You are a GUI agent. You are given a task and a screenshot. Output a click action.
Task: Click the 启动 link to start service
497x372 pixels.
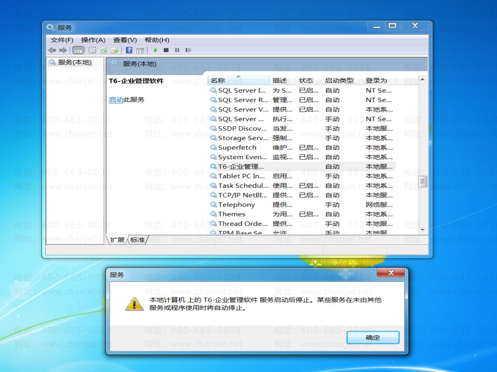[x=116, y=99]
